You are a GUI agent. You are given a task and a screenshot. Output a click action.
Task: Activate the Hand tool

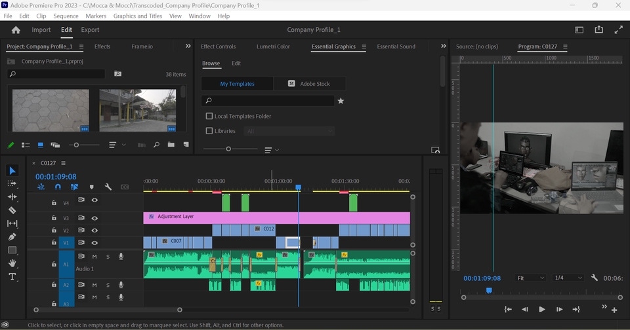coord(12,263)
